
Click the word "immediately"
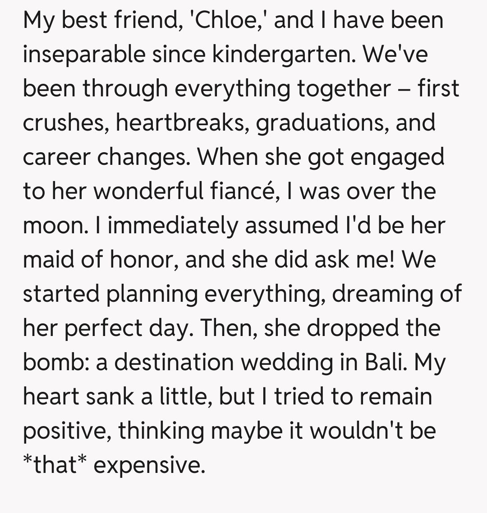[172, 226]
